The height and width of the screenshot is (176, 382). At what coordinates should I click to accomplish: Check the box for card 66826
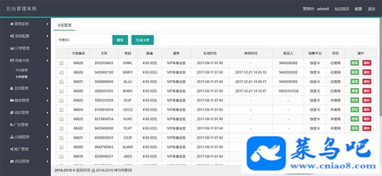point(62,91)
